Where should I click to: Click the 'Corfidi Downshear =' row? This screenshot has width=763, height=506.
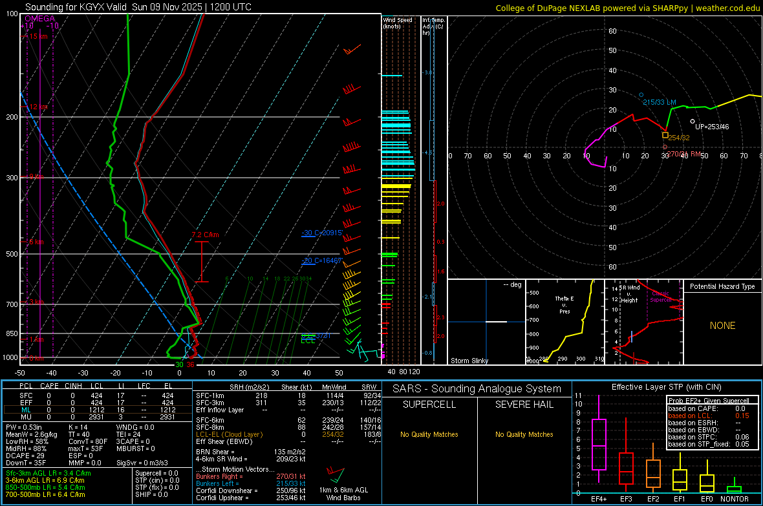point(251,490)
